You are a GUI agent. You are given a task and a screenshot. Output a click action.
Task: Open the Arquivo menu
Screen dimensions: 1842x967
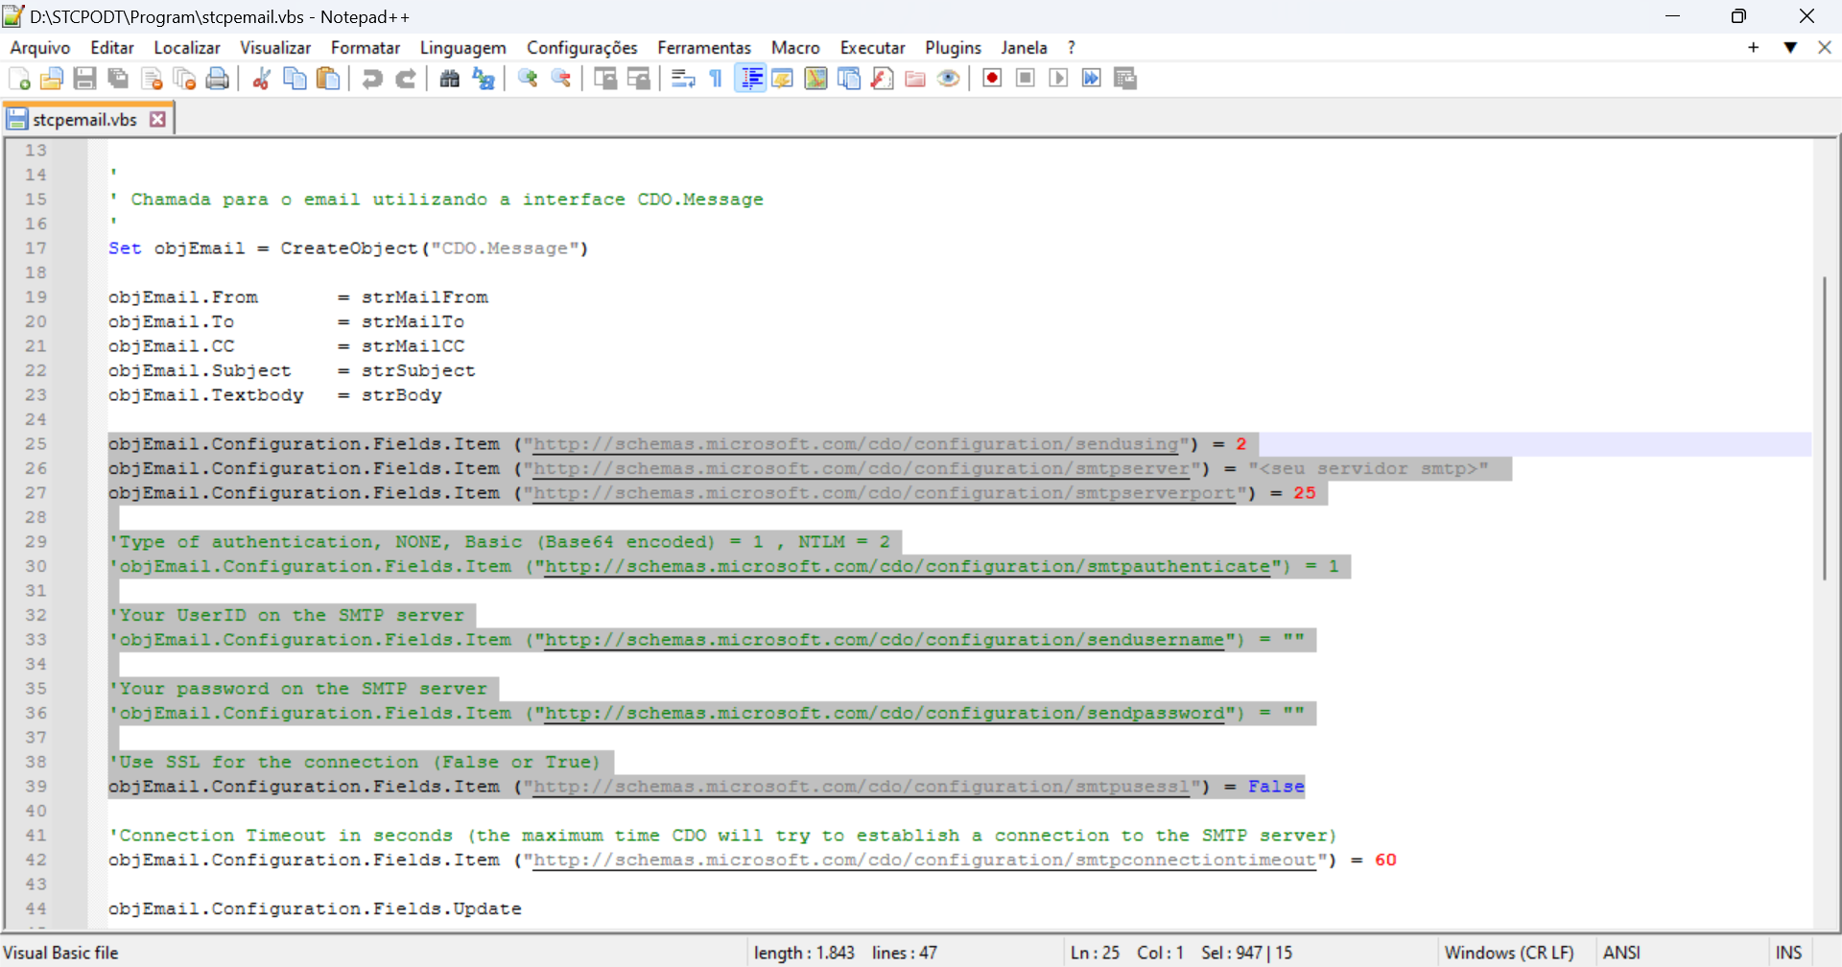coord(40,47)
